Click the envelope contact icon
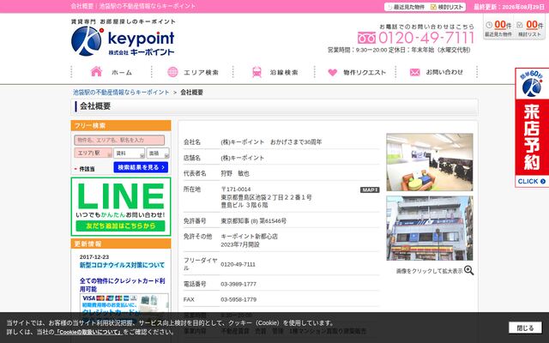Image resolution: width=549 pixels, height=343 pixels. [x=414, y=72]
